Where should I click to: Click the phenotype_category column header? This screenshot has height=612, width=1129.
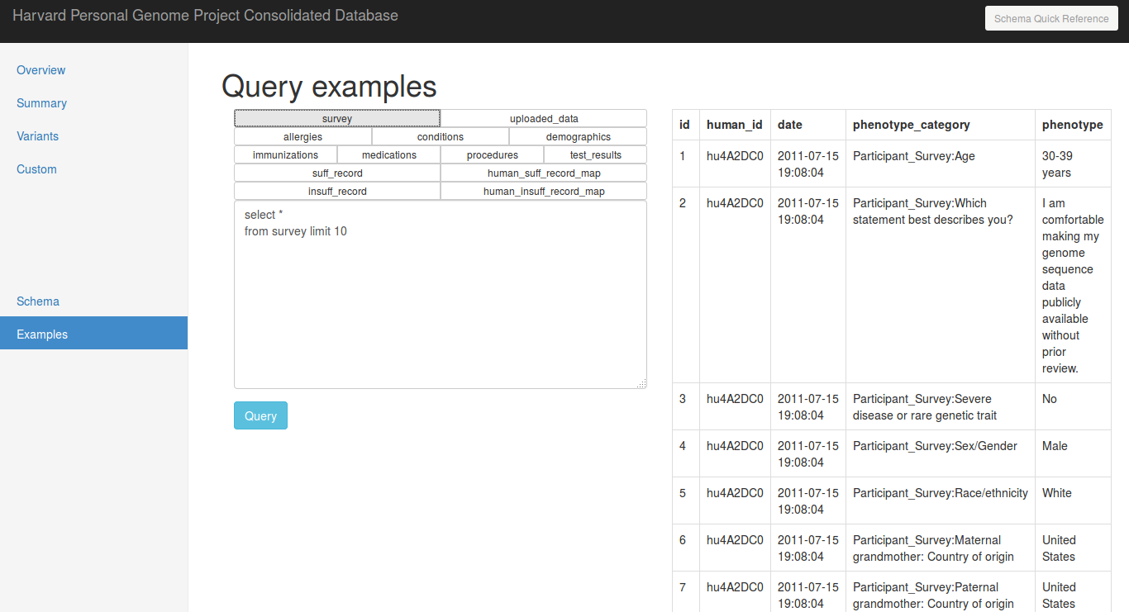click(x=941, y=125)
